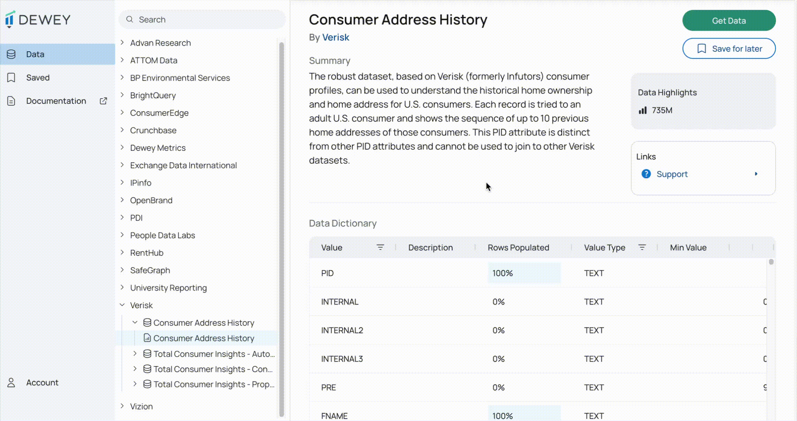Open the Support link

[x=672, y=174]
